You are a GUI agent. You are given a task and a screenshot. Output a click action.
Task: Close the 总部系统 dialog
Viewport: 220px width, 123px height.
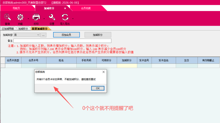104,72
